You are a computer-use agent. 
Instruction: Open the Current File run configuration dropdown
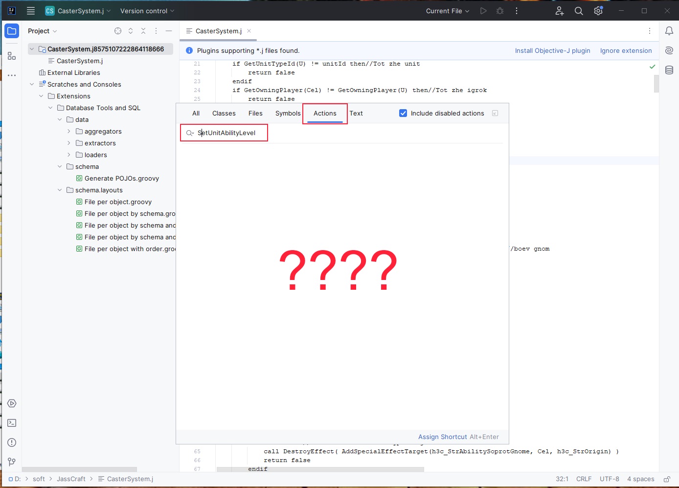[x=448, y=11]
